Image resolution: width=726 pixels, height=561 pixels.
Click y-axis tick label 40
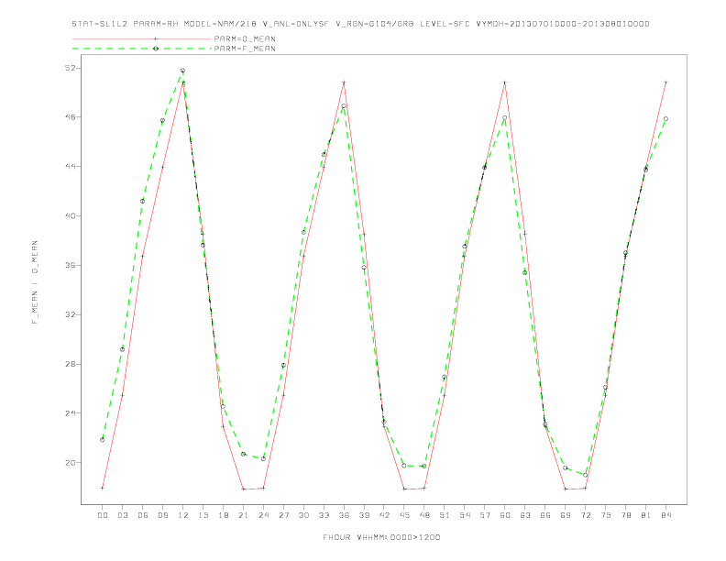coord(70,215)
